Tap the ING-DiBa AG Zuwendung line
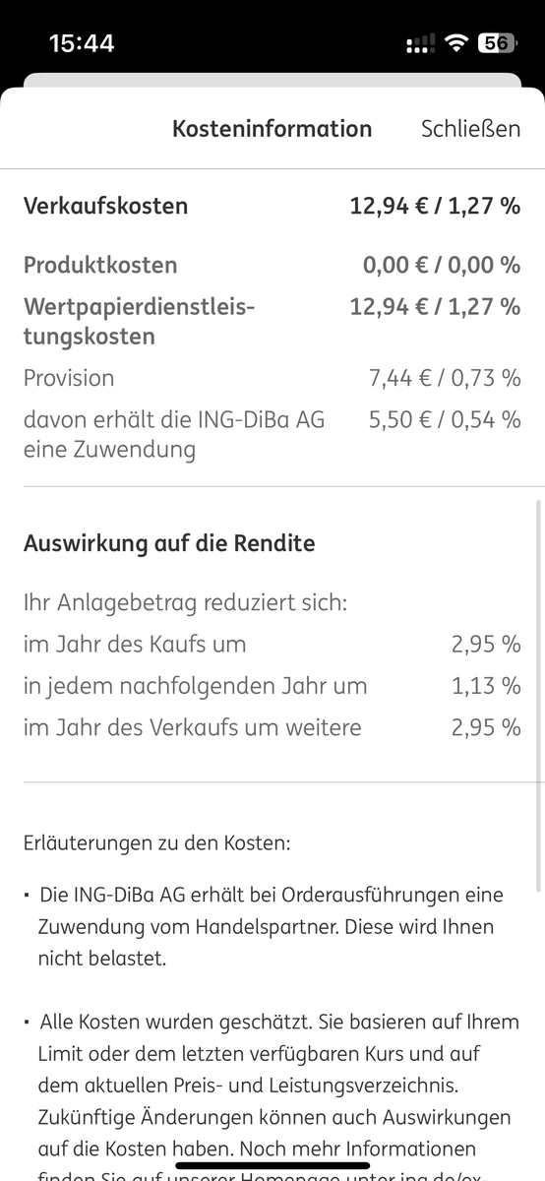Viewport: 545px width, 1181px height. point(272,435)
